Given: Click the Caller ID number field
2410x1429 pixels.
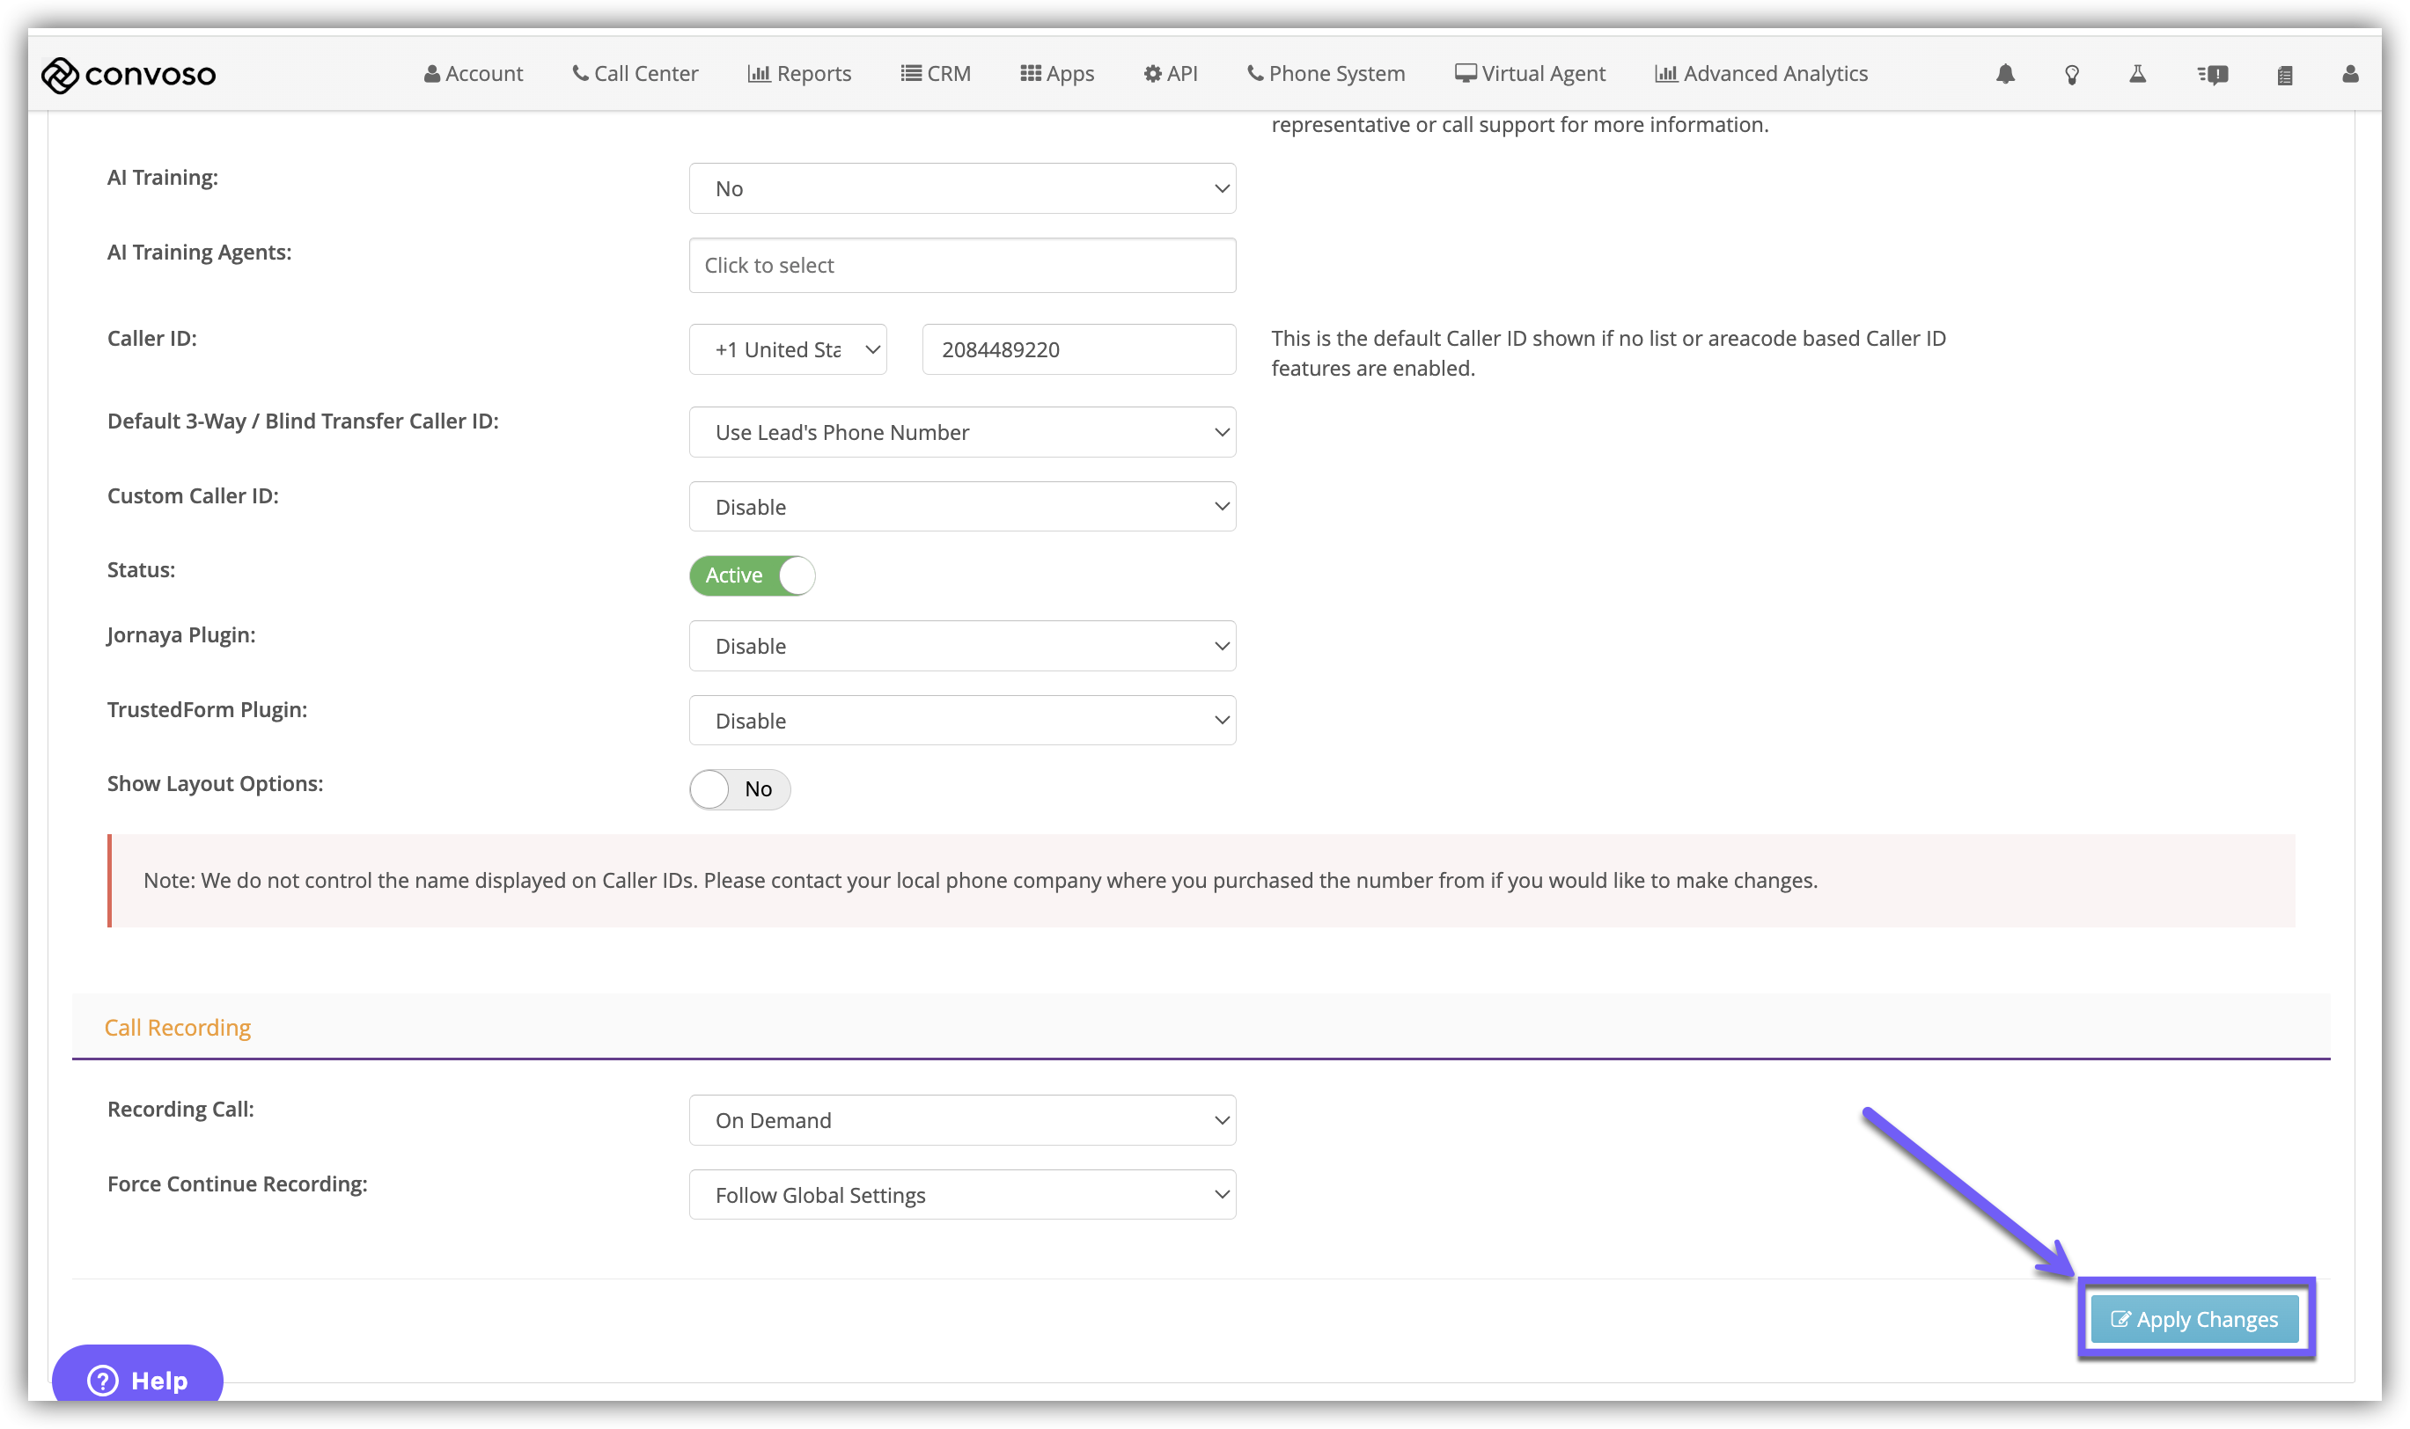Looking at the screenshot, I should tap(1078, 349).
